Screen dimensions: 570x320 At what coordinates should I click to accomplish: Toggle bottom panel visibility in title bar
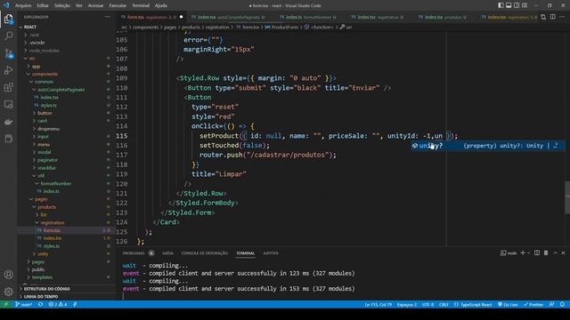(x=509, y=5)
